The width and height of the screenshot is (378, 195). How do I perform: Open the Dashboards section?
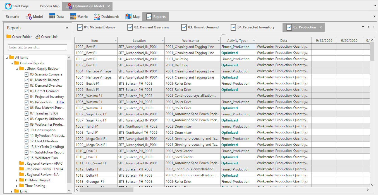point(107,17)
